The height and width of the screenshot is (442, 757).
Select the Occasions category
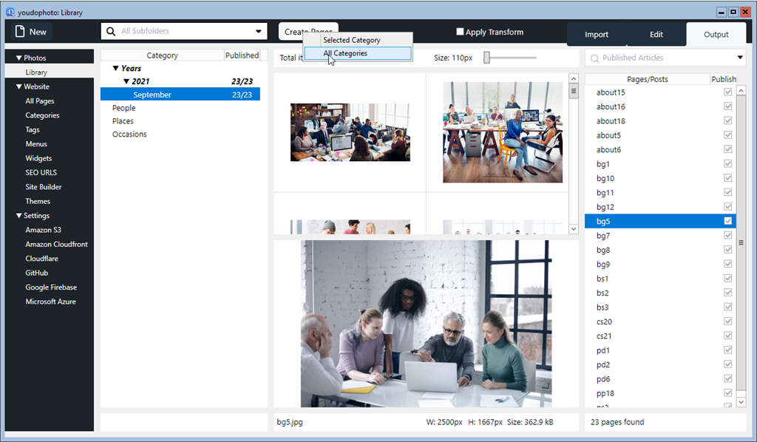(129, 134)
